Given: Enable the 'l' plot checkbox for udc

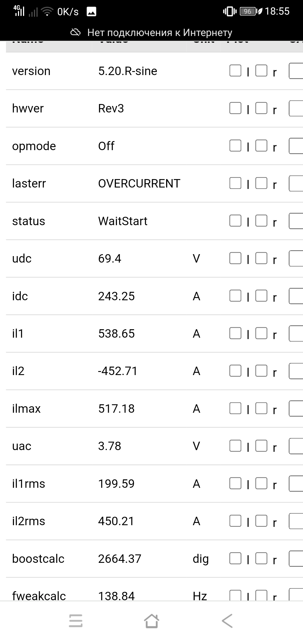Looking at the screenshot, I should pyautogui.click(x=235, y=258).
